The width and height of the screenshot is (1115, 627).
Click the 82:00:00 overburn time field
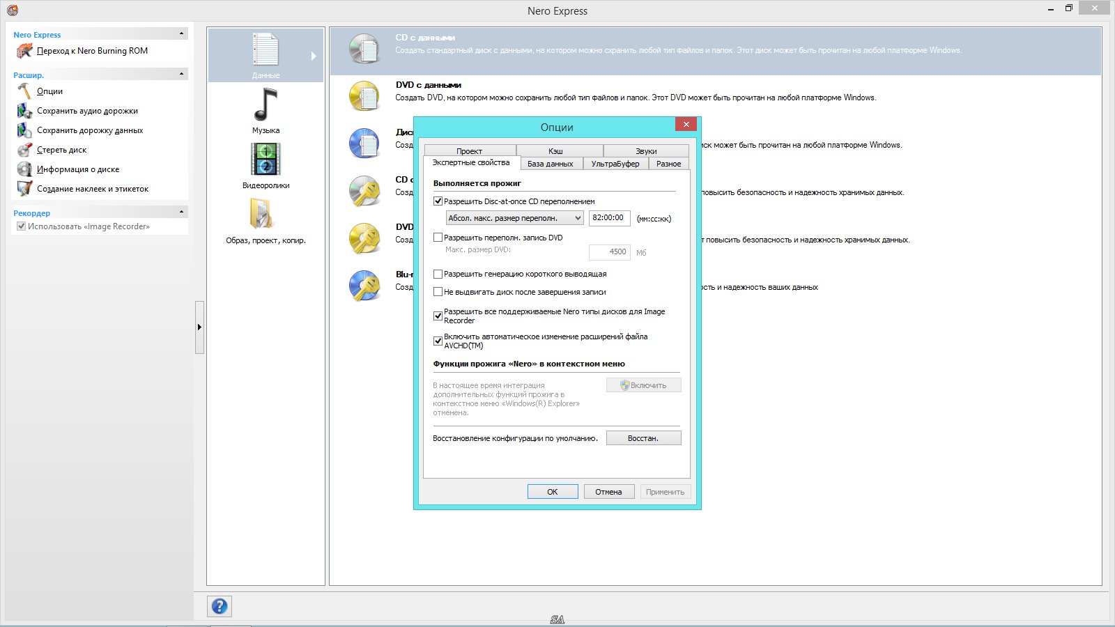tap(610, 218)
